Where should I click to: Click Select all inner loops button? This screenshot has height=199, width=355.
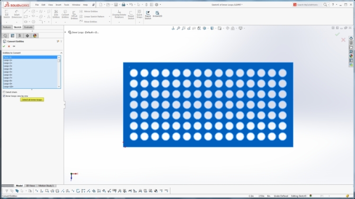[32, 99]
